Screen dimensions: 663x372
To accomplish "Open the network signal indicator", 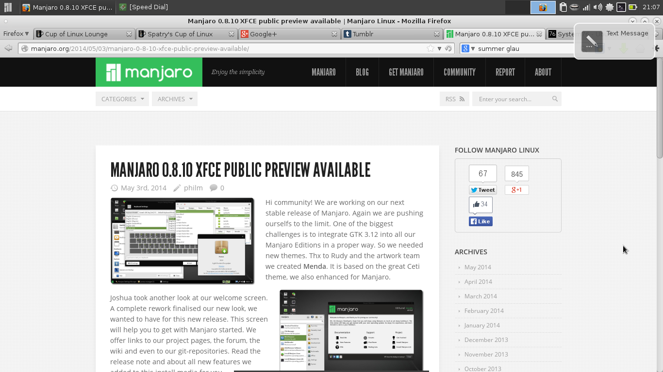I will [586, 7].
